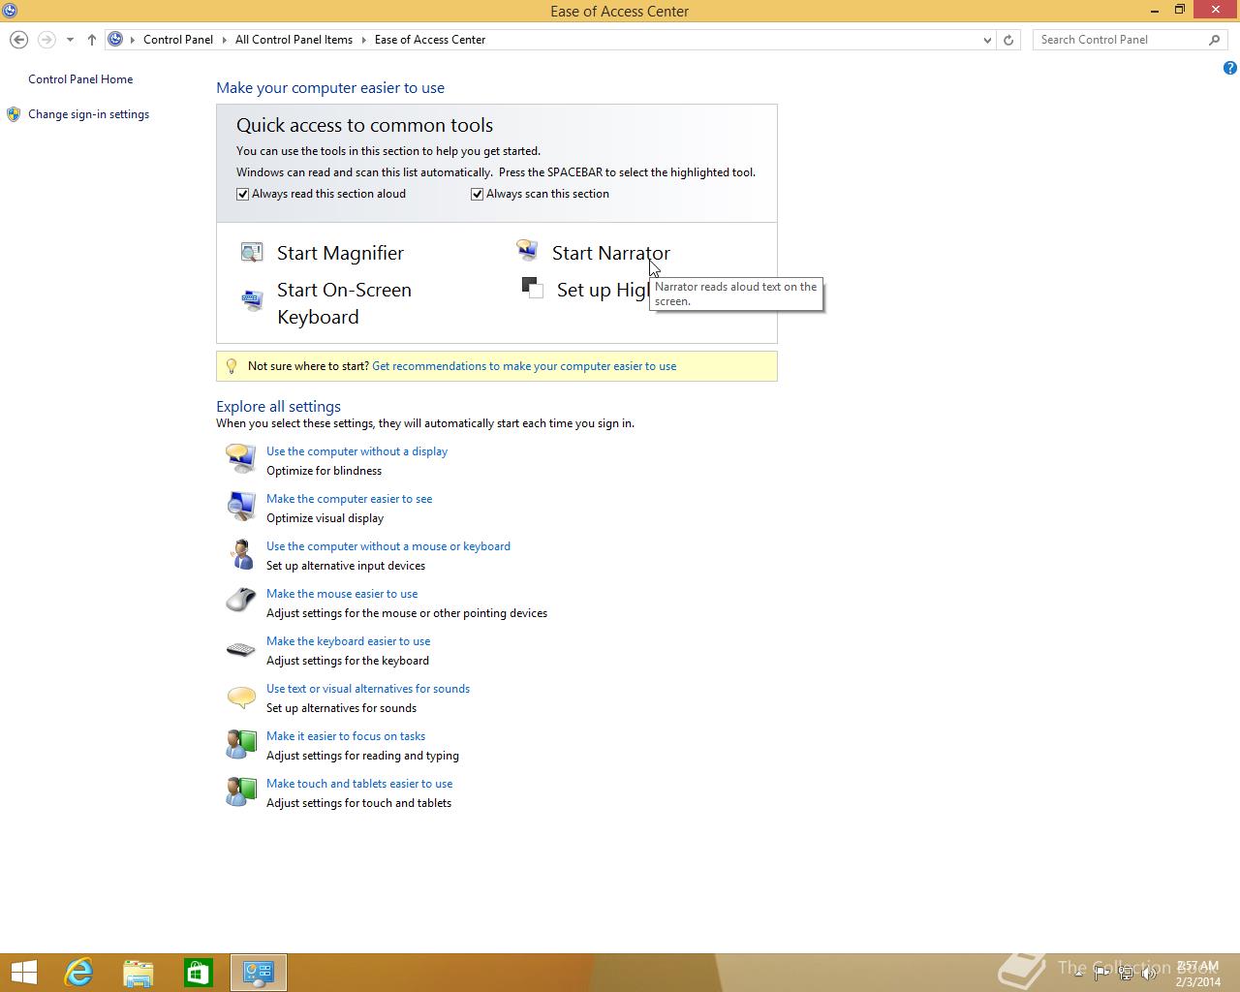1240x992 pixels.
Task: Click the Ease of Access title bar icon
Action: [10, 11]
